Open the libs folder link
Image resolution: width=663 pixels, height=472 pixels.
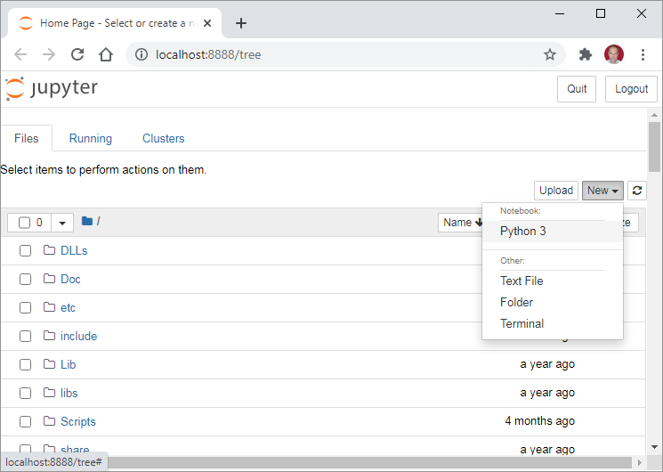click(x=69, y=394)
